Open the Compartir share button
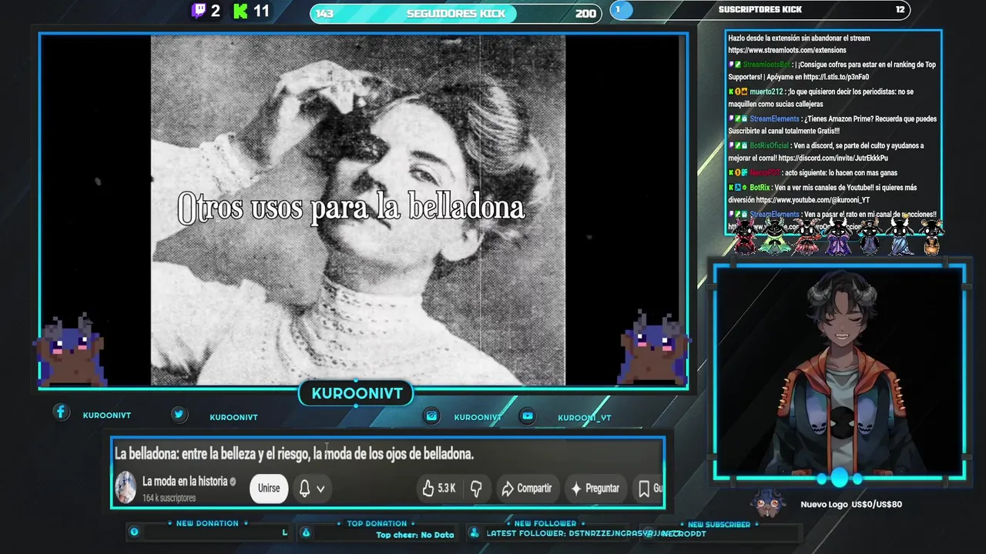Screen dimensions: 986x554 [x=527, y=488]
